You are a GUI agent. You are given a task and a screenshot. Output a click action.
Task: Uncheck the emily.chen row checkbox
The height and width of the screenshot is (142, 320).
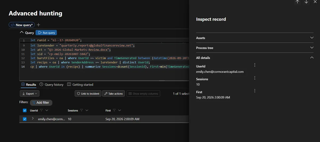click(x=25, y=119)
